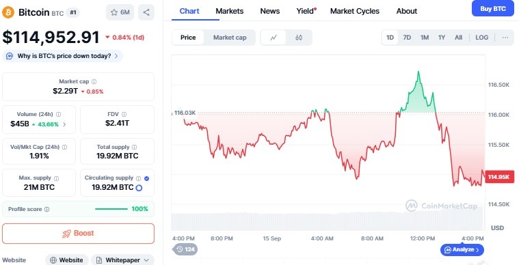Viewport: 519px width, 265px height.
Task: Click the share icon next to watchlist
Action: coord(146,12)
